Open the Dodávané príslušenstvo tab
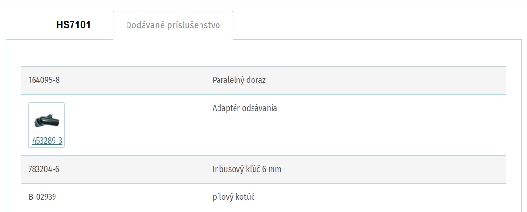Viewport: 527px width, 212px height. pyautogui.click(x=173, y=25)
